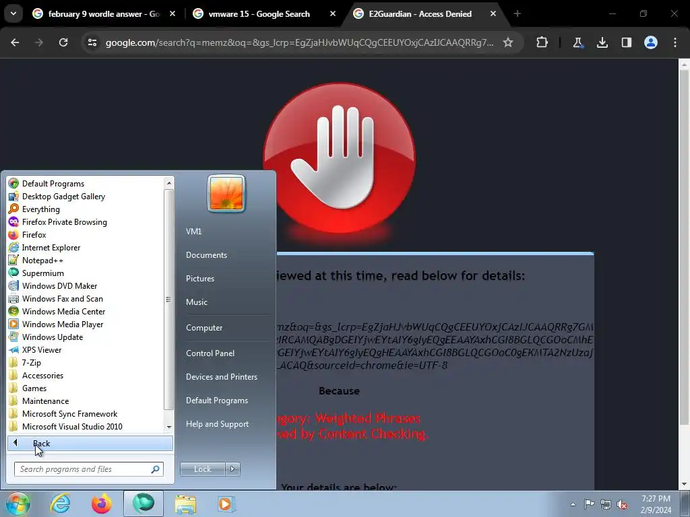
Task: Bookmark this page with the star
Action: click(x=508, y=42)
